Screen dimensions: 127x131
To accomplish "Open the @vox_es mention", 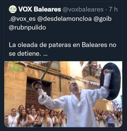I will pos(22,19).
